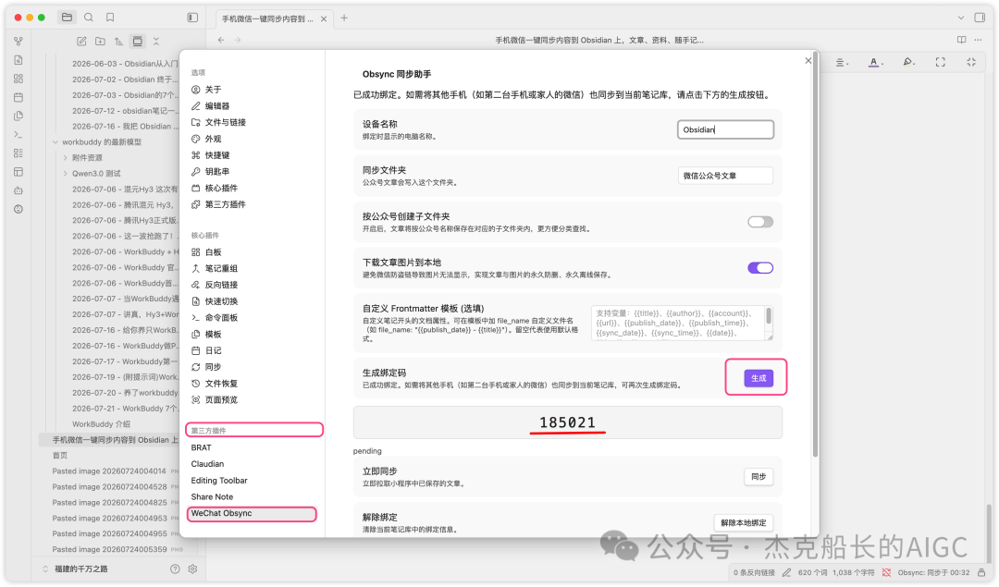The image size is (999, 587).
Task: Close the settings dialog
Action: coord(808,60)
